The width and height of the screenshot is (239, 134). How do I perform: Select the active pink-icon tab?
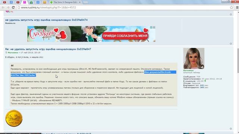coord(25,2)
